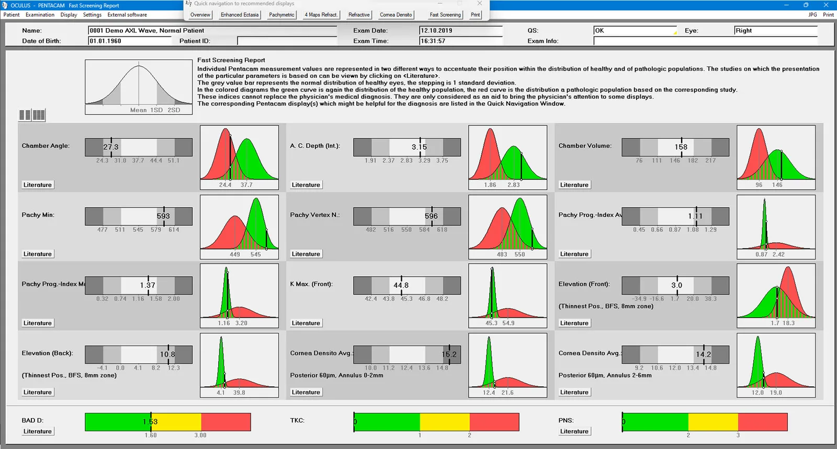Click the Elevation (Front) distribution chart

tap(776, 296)
